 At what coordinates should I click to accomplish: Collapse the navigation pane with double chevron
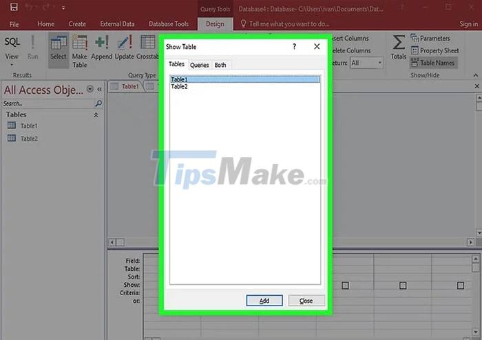click(x=100, y=90)
